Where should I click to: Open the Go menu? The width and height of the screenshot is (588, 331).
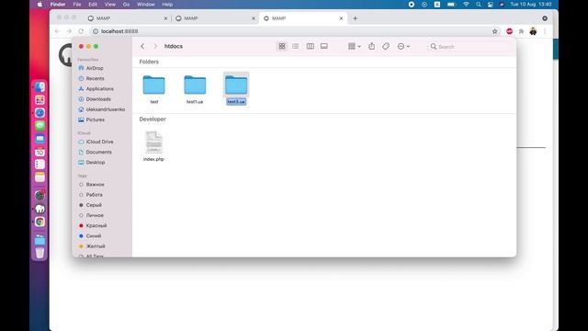pos(126,5)
